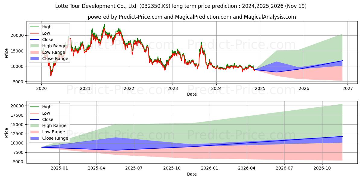Click the 2024 x-axis tick label
Screen dimensions: 362x181
point(216,88)
